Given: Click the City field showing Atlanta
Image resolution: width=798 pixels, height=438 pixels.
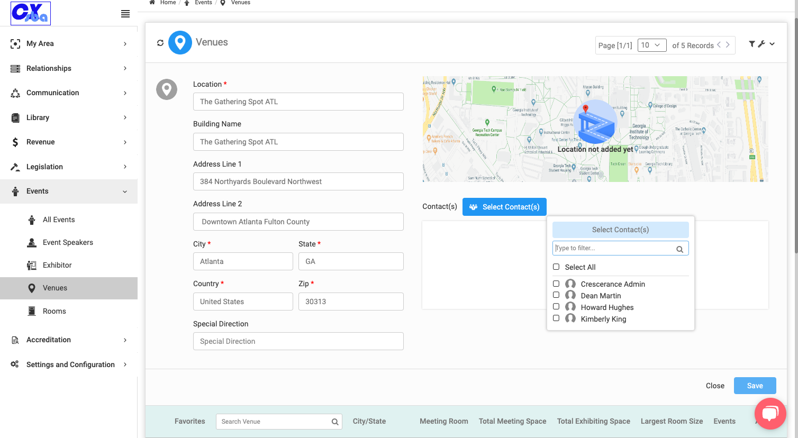Looking at the screenshot, I should pos(243,261).
